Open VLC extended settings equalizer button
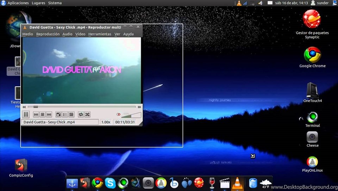Screen dimensions: 338x191 point(71,114)
